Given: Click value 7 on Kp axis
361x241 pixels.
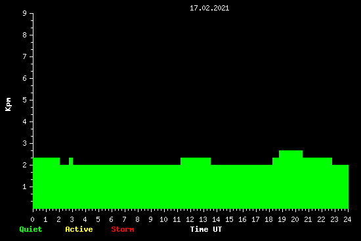Looking at the screenshot, I should coord(25,56).
